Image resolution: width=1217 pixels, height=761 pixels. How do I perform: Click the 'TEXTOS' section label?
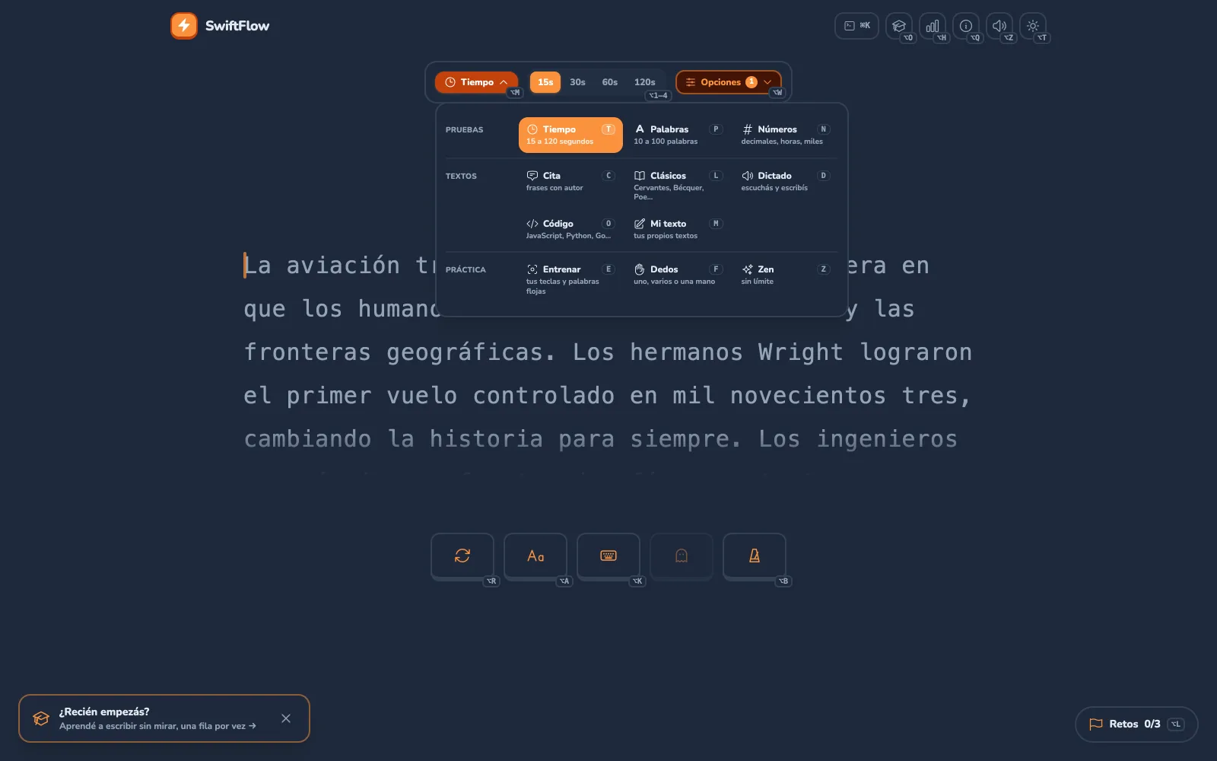pos(461,177)
